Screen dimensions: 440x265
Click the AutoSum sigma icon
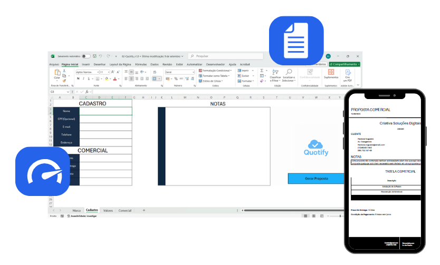262,70
